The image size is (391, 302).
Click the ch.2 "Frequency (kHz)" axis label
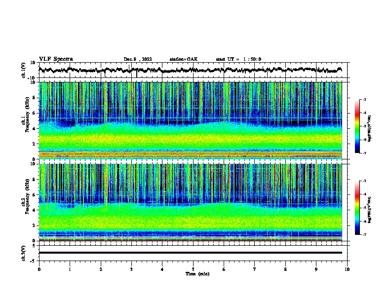pos(27,196)
